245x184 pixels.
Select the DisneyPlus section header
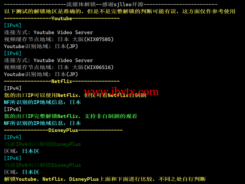click(63, 130)
